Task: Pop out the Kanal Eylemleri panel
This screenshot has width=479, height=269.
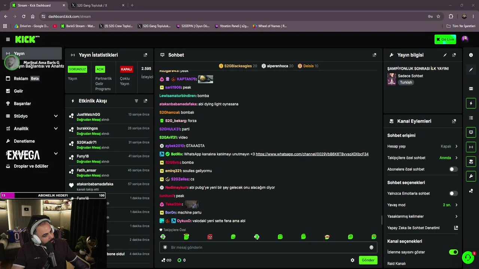Action: [x=454, y=121]
